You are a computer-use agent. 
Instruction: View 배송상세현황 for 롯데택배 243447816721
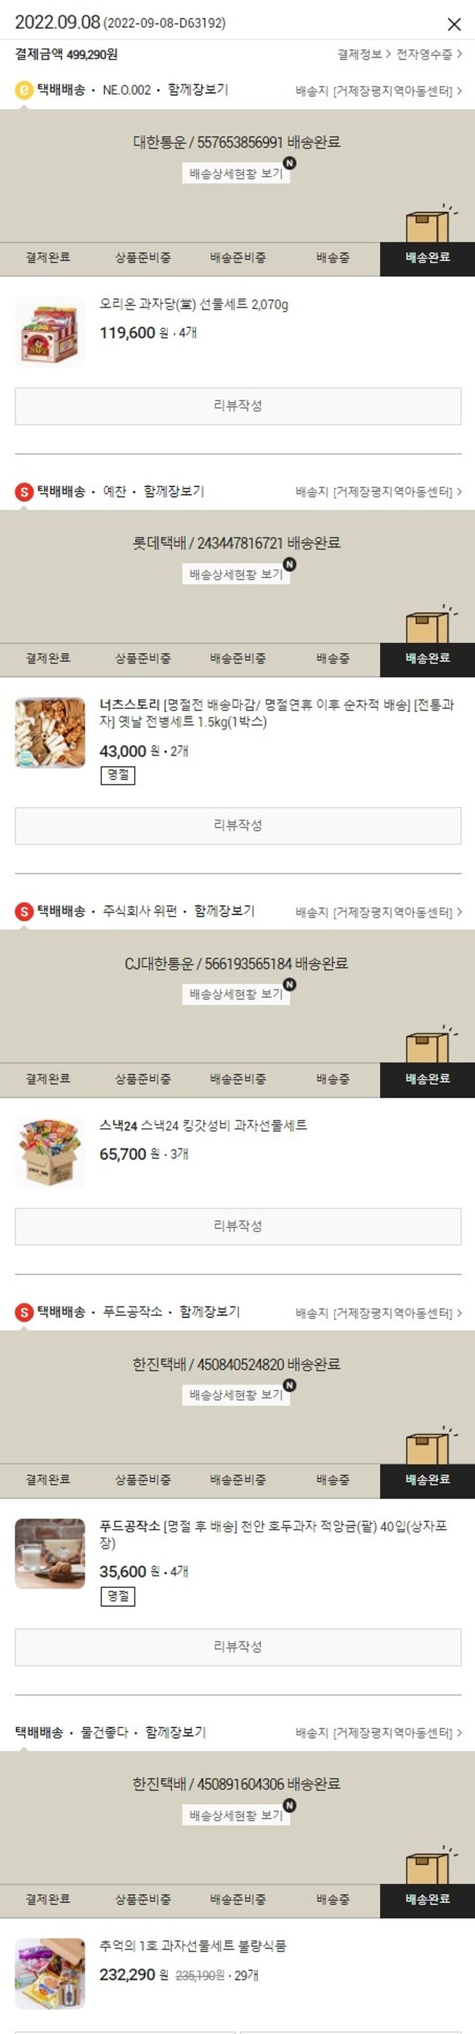(x=236, y=574)
